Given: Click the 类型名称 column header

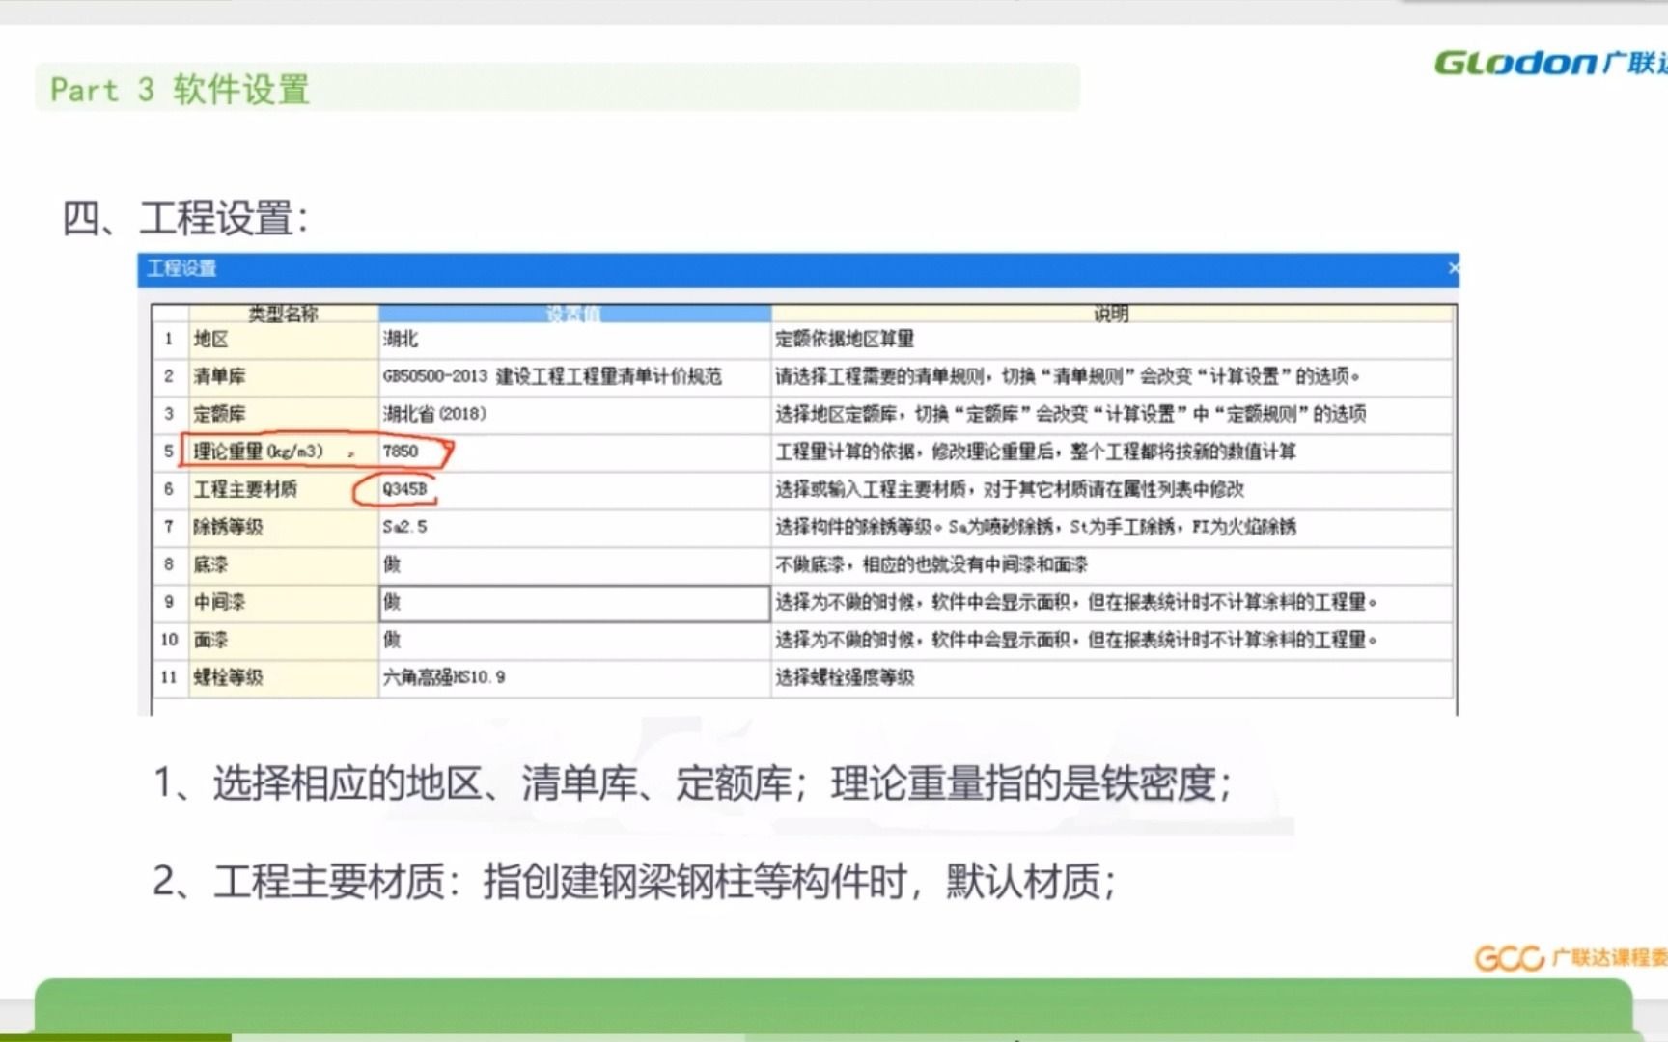Looking at the screenshot, I should tap(284, 313).
